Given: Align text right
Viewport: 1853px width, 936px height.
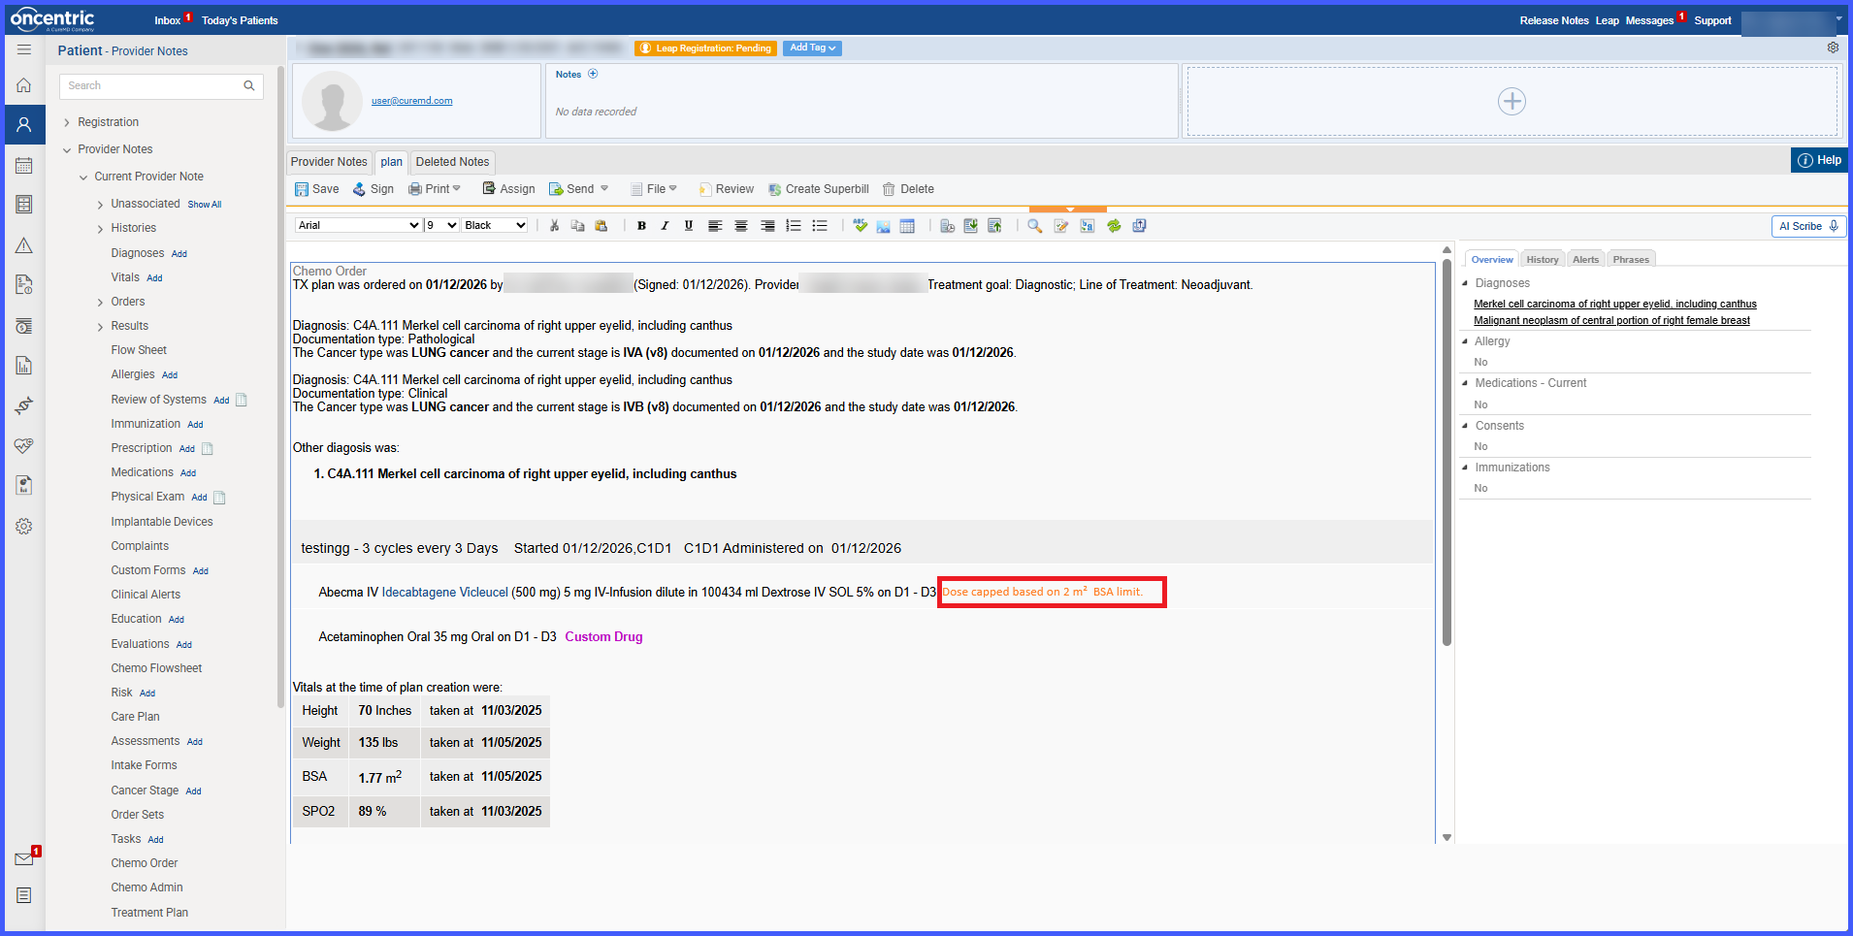Looking at the screenshot, I should (x=767, y=226).
